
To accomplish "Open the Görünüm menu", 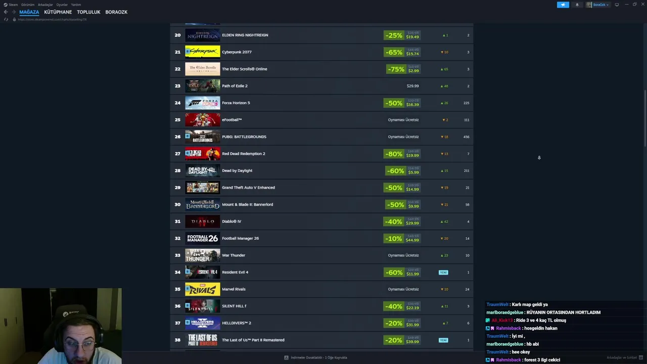I will point(28,5).
